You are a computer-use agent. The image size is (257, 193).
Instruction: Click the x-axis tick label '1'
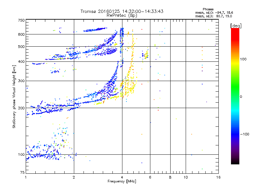[26, 177]
